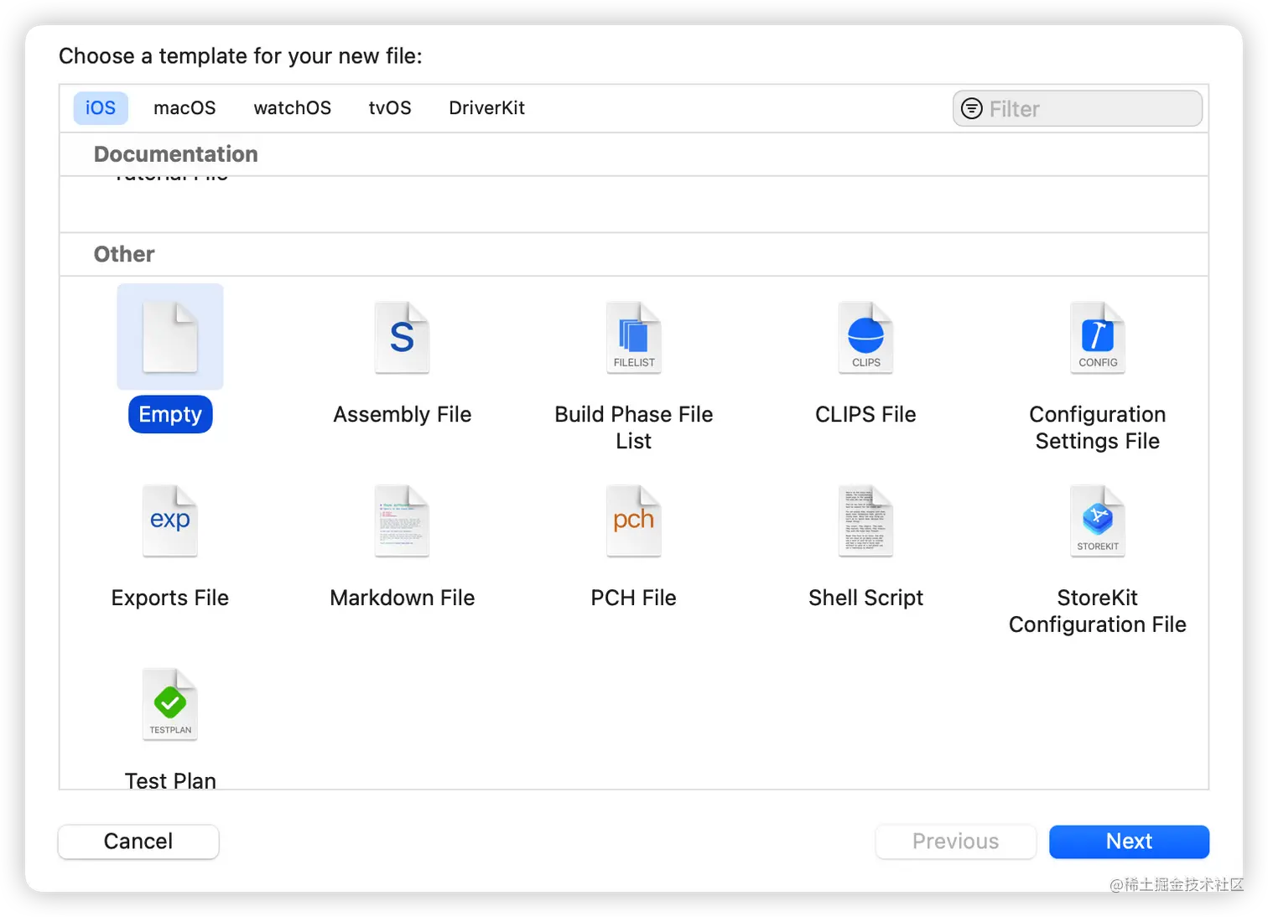Select the CLIPS File template icon
This screenshot has height=917, width=1268.
tap(865, 337)
